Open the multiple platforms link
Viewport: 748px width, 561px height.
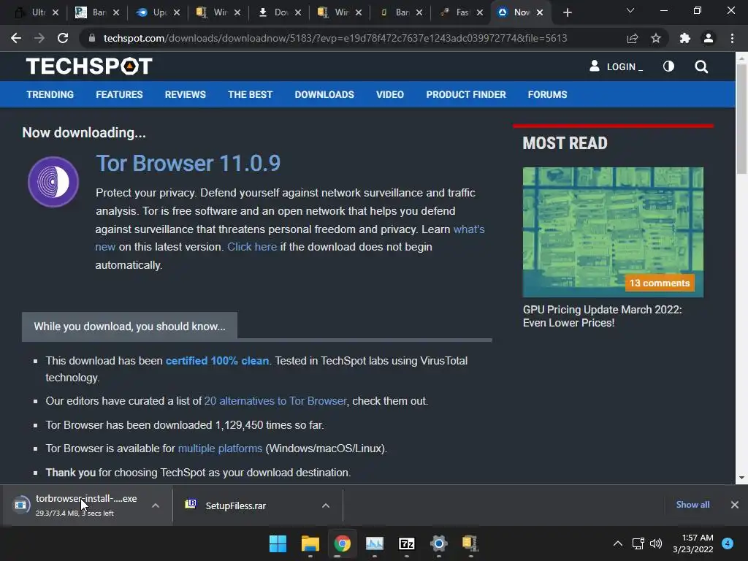point(220,449)
